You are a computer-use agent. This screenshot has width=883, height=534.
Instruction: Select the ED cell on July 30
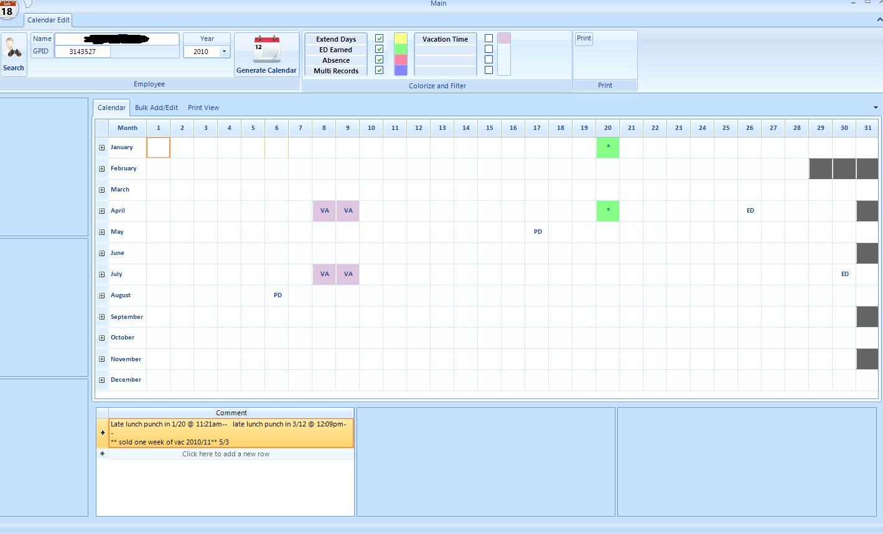click(844, 274)
